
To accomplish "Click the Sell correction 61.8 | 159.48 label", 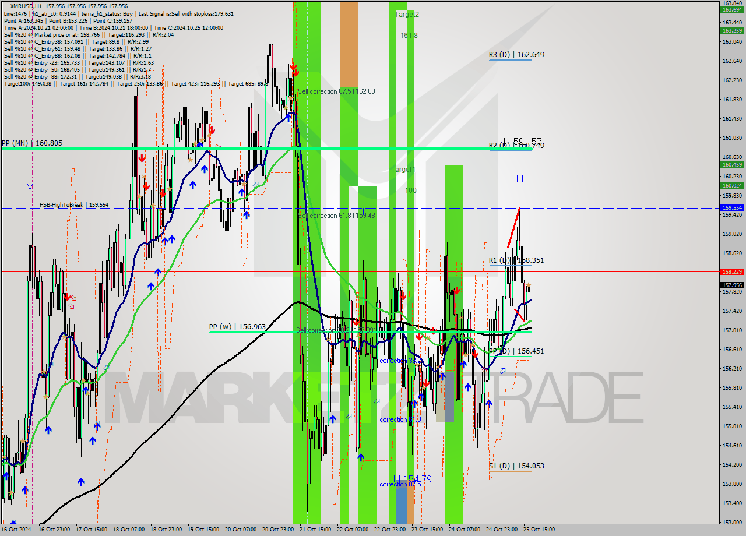I will pyautogui.click(x=336, y=216).
